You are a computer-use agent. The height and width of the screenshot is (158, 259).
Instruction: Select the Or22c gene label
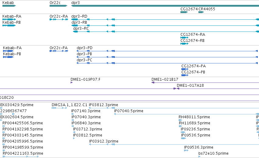[55, 3]
